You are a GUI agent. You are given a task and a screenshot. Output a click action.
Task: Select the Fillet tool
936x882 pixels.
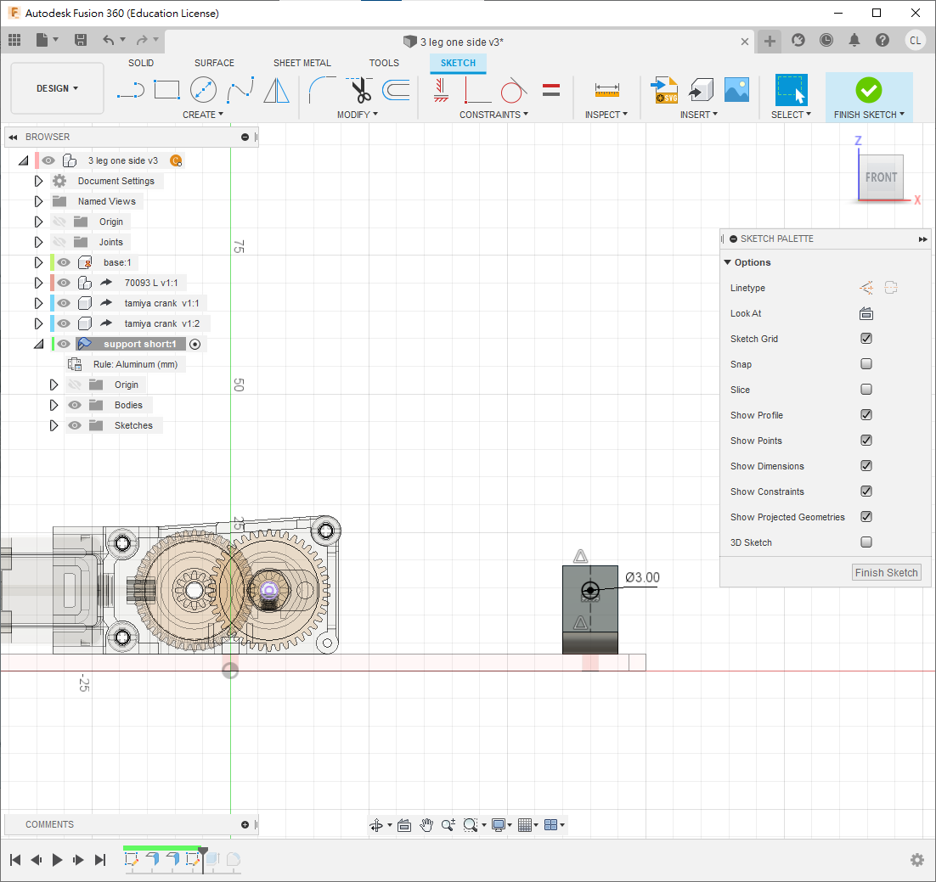[x=322, y=89]
